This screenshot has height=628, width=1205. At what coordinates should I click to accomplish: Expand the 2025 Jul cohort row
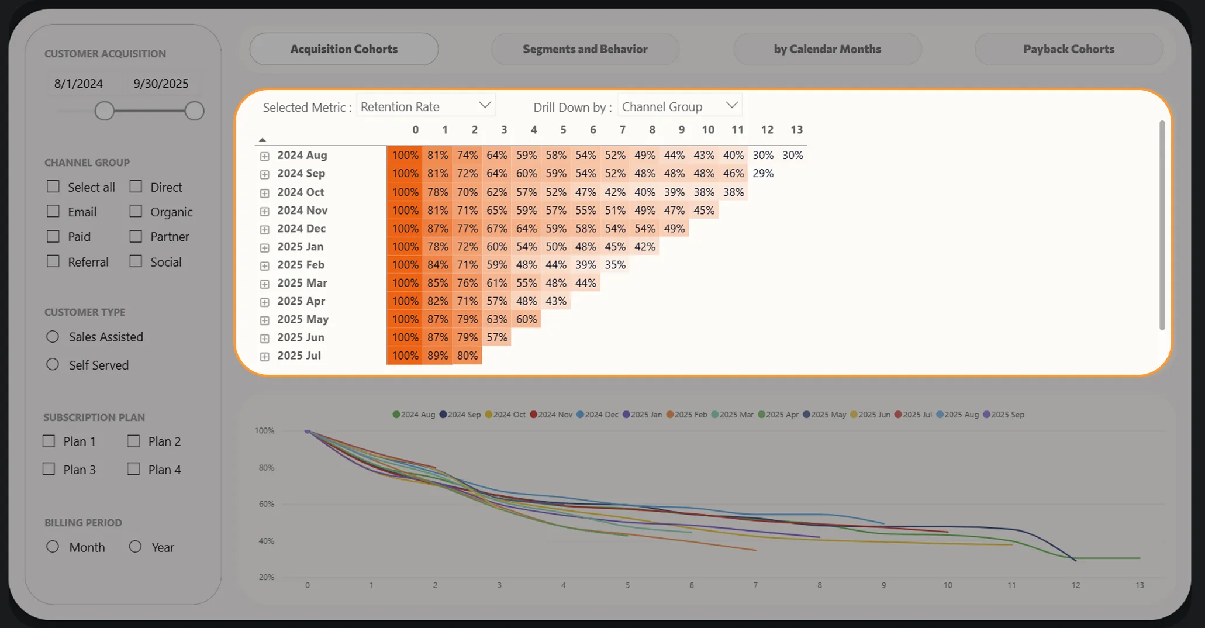click(264, 356)
